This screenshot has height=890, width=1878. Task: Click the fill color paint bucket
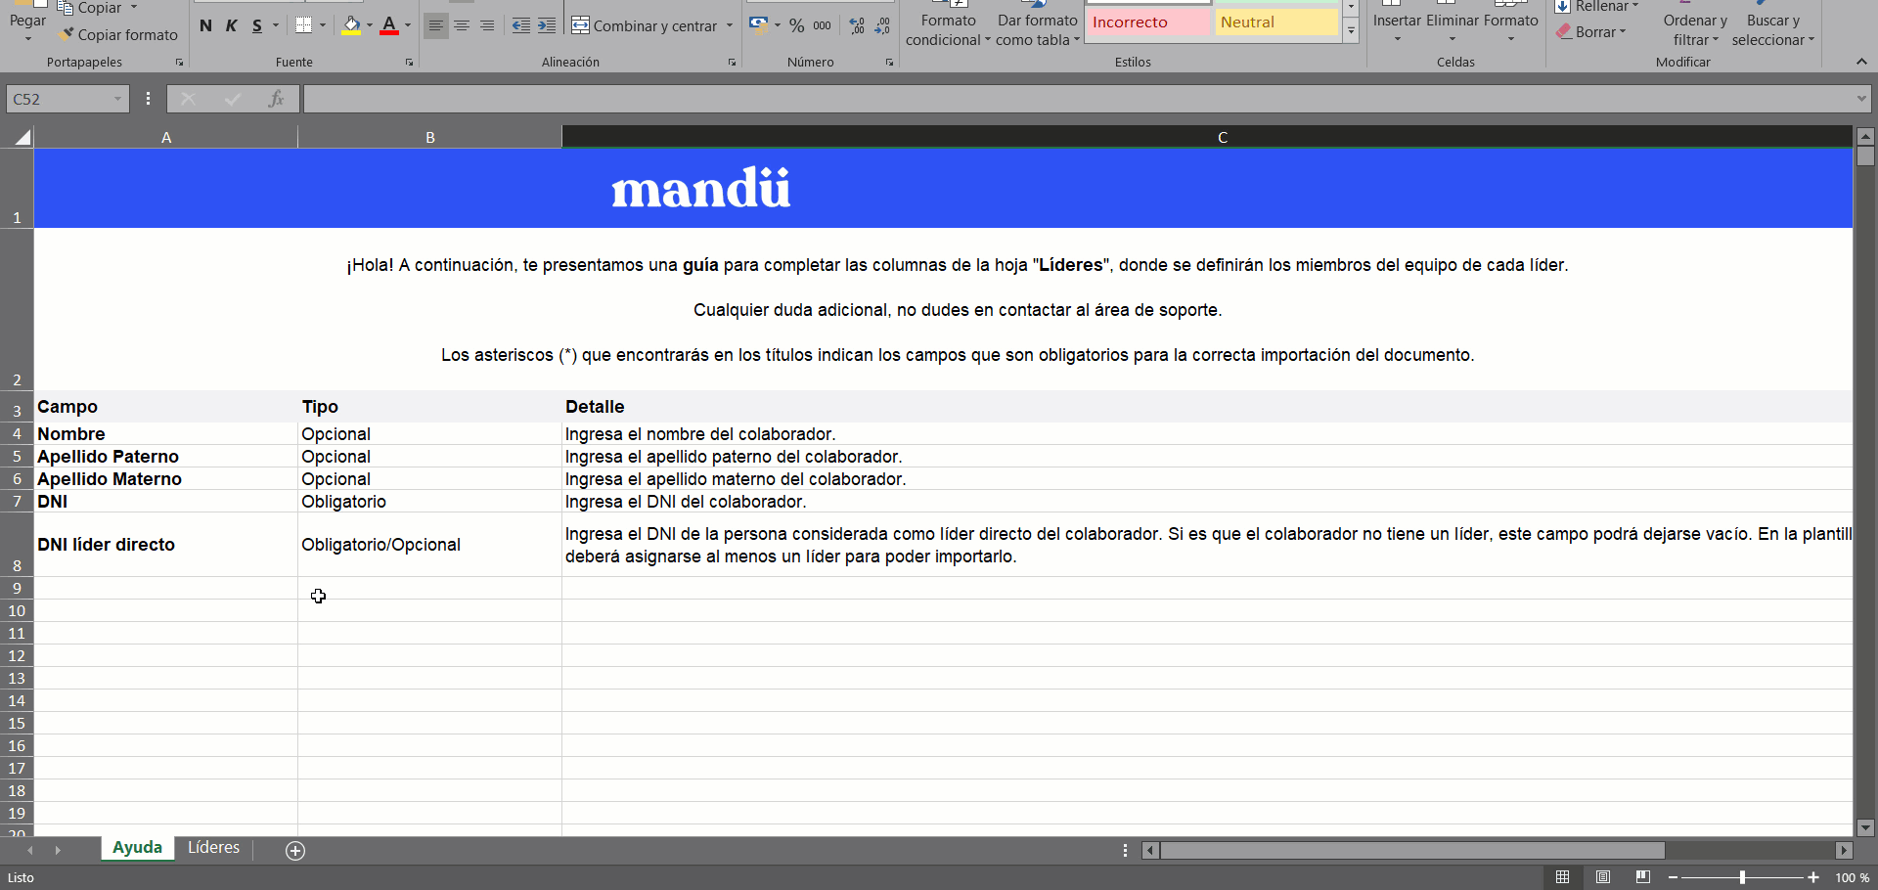tap(351, 26)
